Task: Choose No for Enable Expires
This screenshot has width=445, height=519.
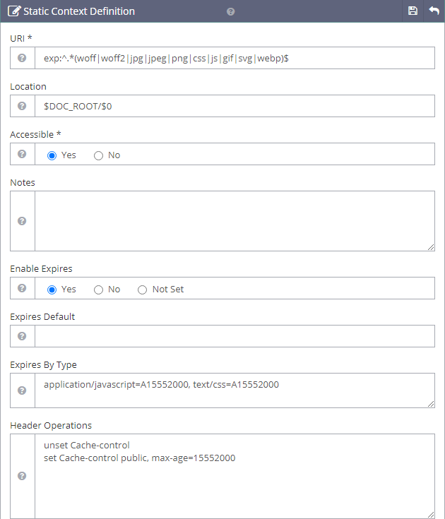Action: coord(99,290)
